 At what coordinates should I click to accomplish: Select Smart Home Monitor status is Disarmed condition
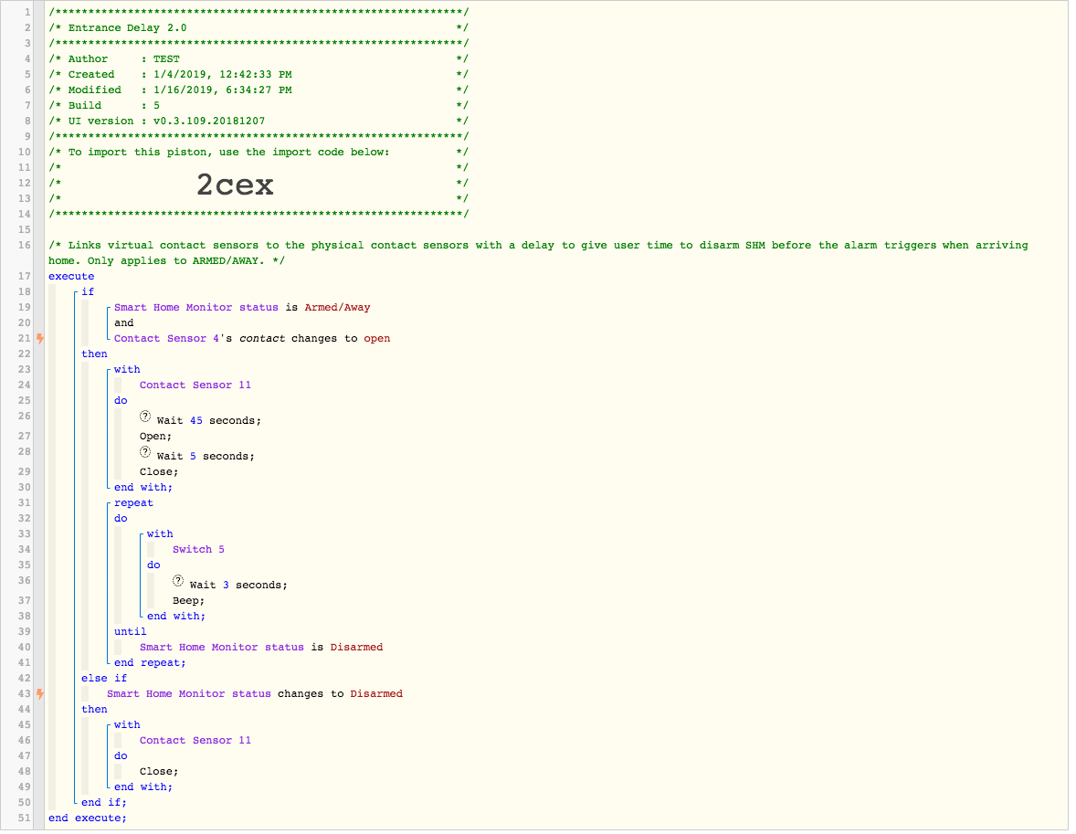[x=261, y=648]
